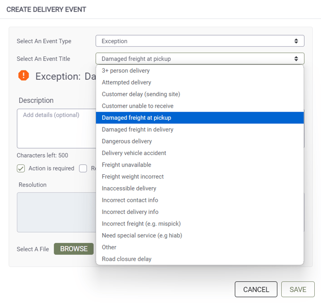Choose Attempted delivery from the list
321x303 pixels.
pyautogui.click(x=200, y=82)
